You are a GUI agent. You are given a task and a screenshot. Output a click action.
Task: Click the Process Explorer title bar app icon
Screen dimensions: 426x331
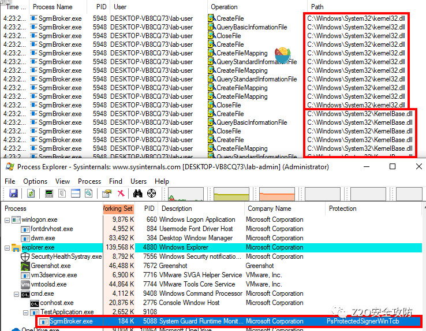(10, 166)
